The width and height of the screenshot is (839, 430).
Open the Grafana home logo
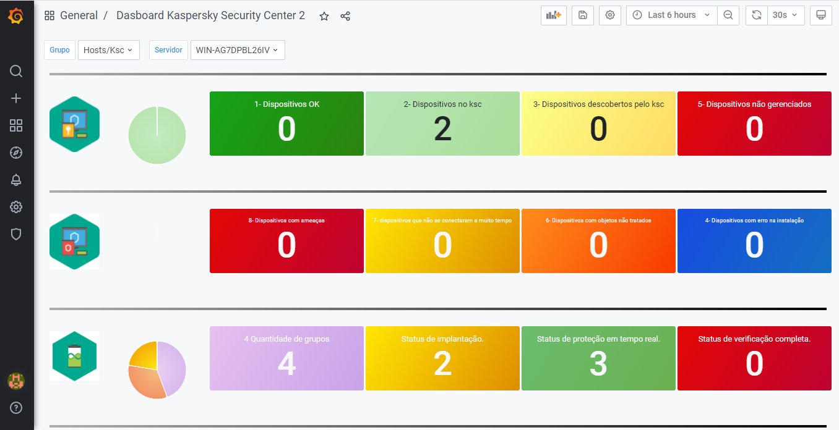pyautogui.click(x=16, y=16)
